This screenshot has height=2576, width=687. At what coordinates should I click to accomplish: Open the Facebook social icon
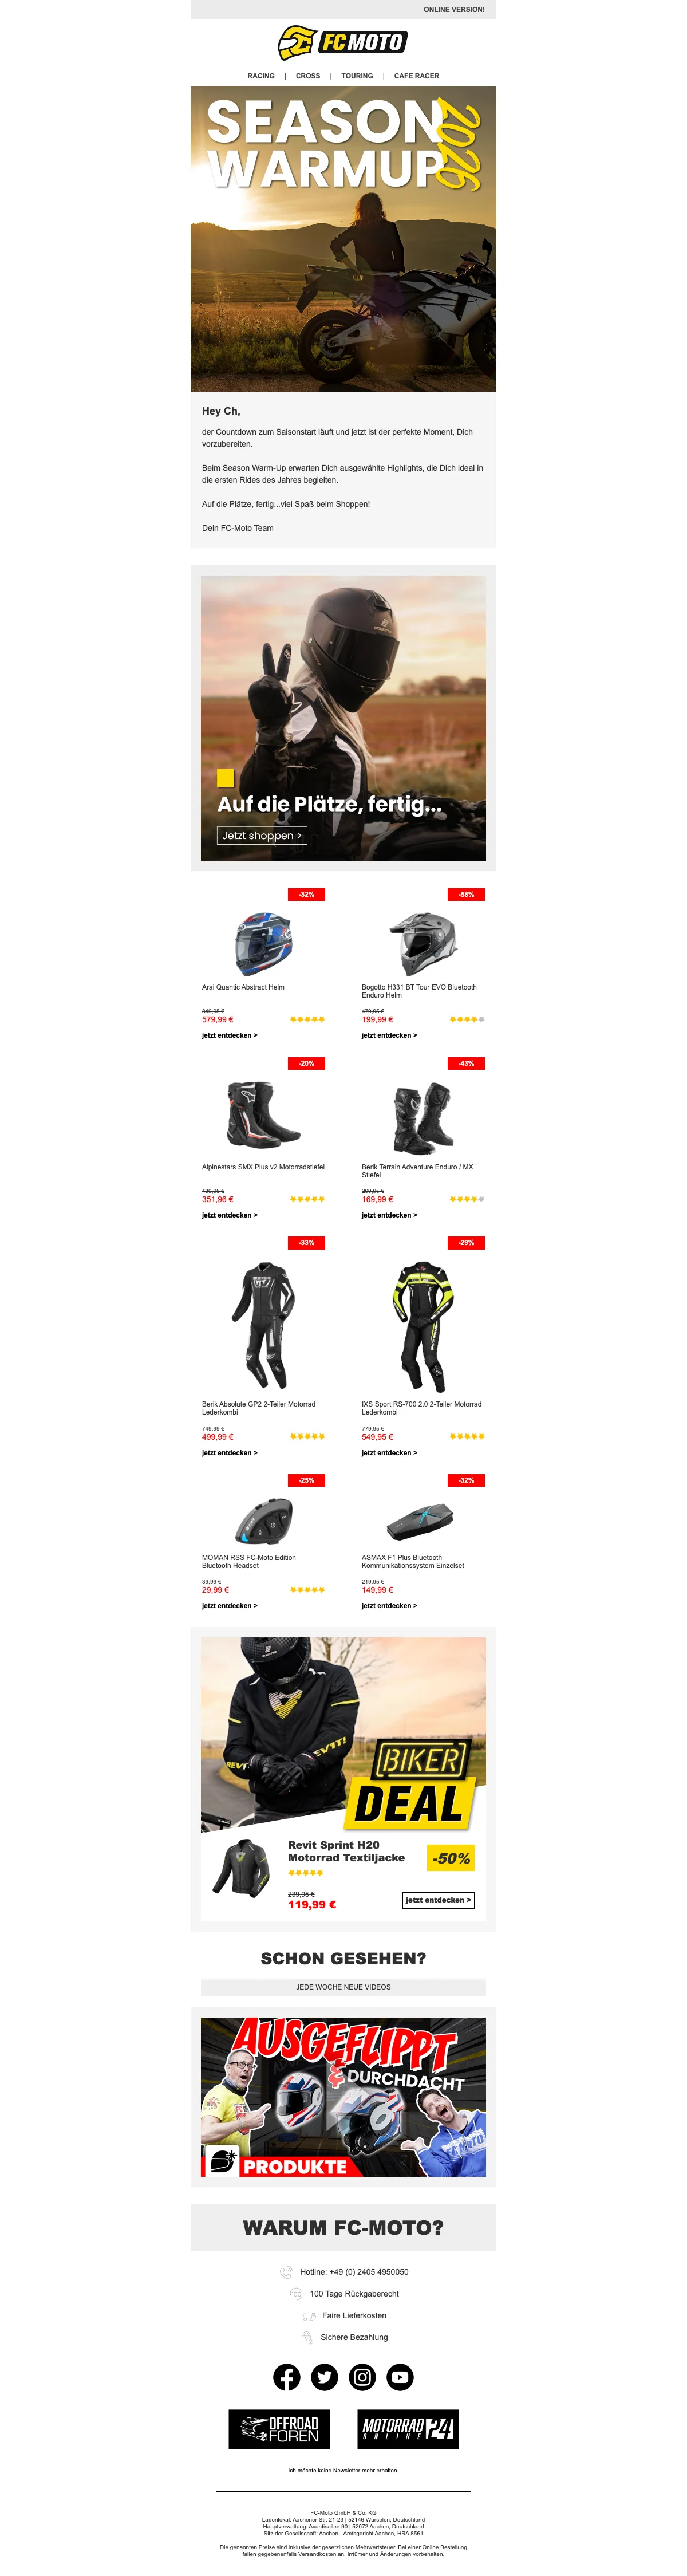tap(287, 2377)
